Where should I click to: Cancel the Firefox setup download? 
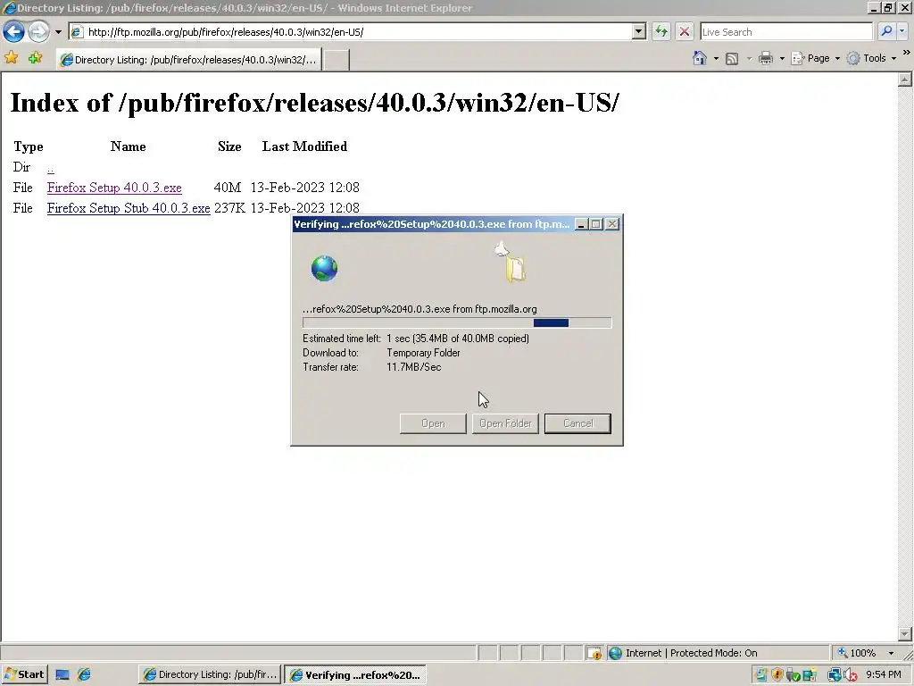pos(577,423)
